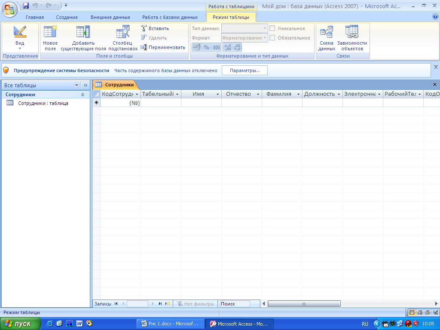Viewport: 440px width, 330px height.
Task: Open Фамилия column filter dropdown
Action: point(298,94)
